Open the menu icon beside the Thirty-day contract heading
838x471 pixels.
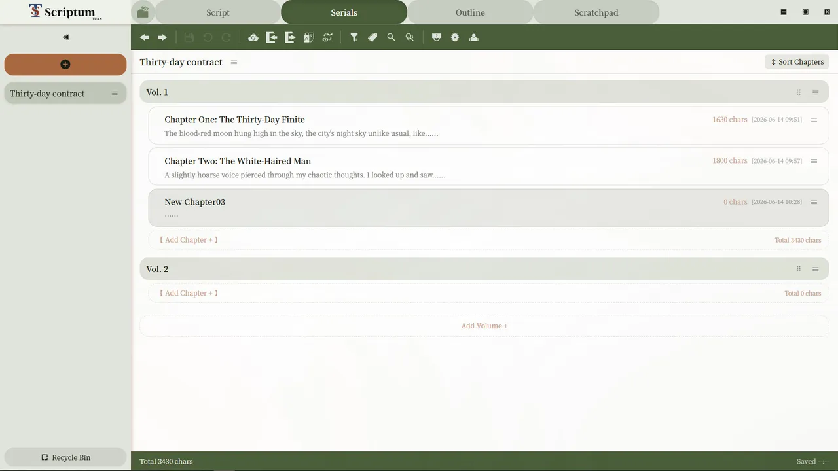pyautogui.click(x=234, y=62)
